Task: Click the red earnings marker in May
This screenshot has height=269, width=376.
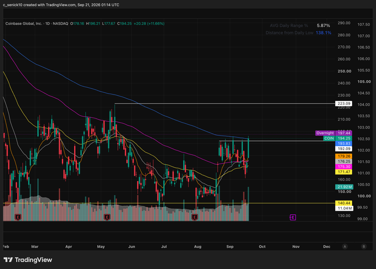Action: click(x=107, y=217)
